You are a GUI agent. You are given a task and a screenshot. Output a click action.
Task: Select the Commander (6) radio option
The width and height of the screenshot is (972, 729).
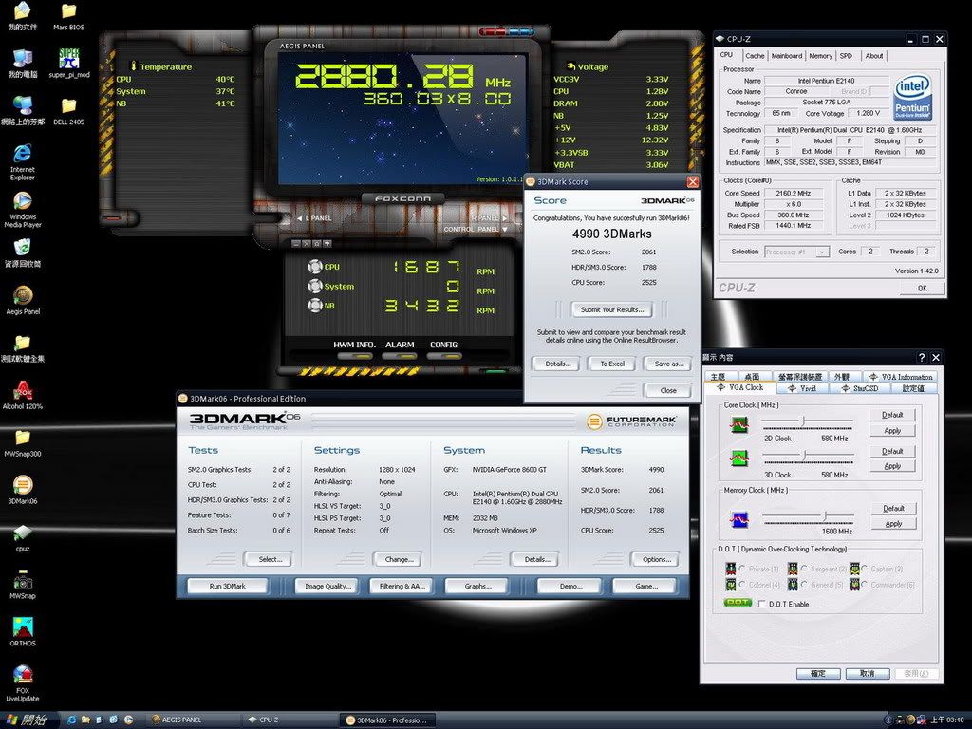[x=864, y=585]
